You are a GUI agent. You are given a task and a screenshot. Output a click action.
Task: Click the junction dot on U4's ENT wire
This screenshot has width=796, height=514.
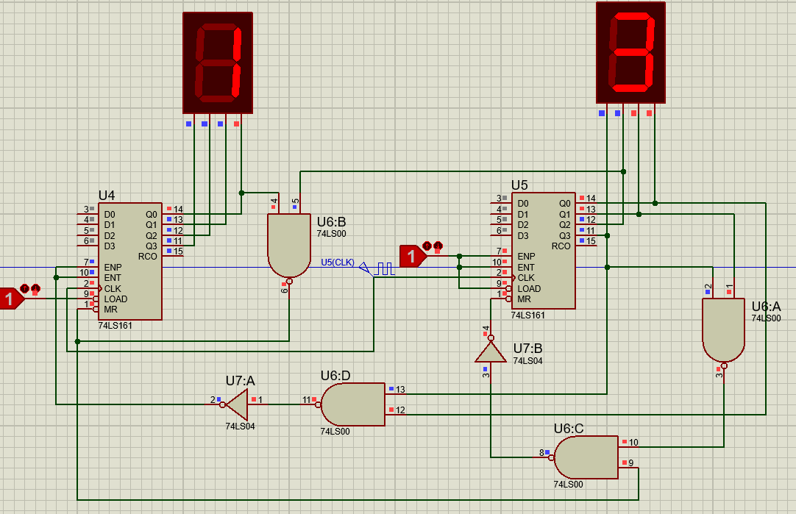(x=57, y=277)
